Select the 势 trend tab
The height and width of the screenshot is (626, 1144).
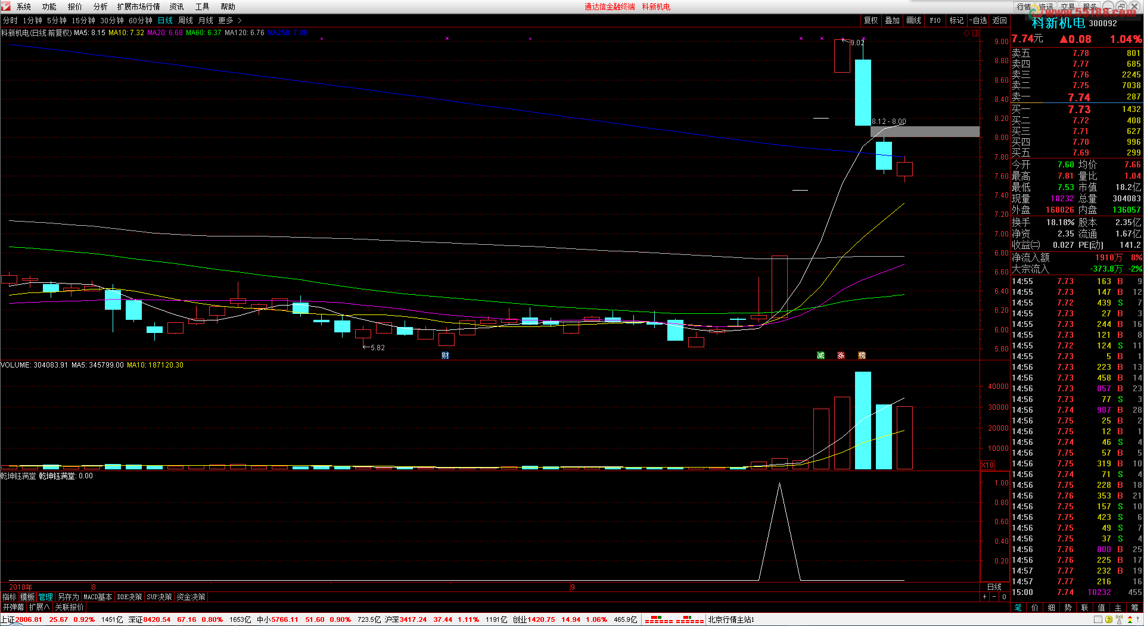[1068, 608]
